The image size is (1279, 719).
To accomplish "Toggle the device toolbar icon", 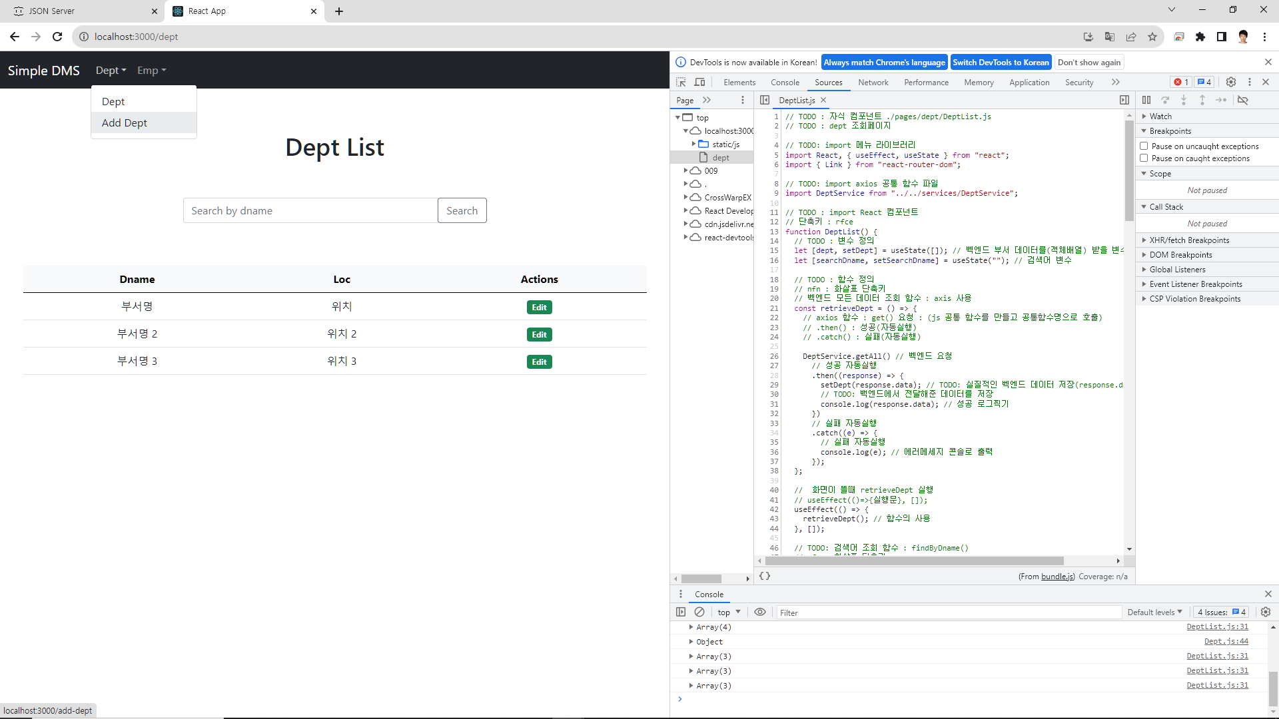I will [699, 82].
